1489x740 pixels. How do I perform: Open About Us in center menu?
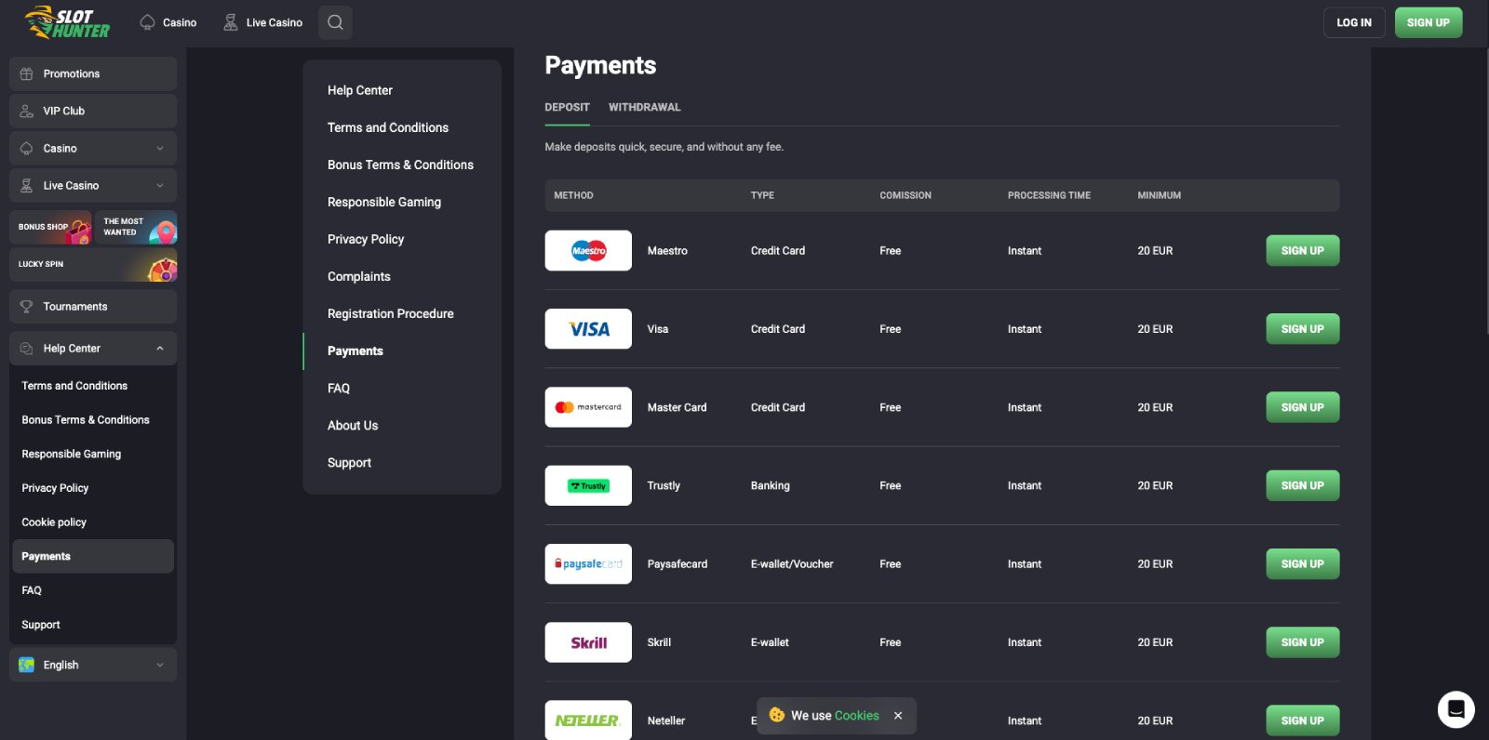click(353, 425)
